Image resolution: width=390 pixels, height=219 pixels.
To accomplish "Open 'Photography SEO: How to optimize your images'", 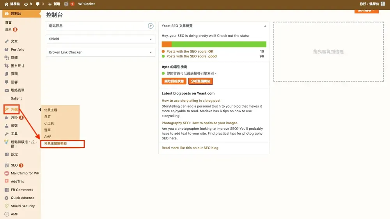I will 199,123.
